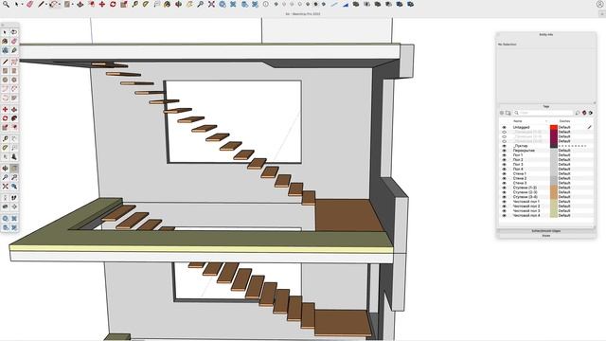
Task: Activate the Walk footprints tool in left palette
Action: point(14,198)
